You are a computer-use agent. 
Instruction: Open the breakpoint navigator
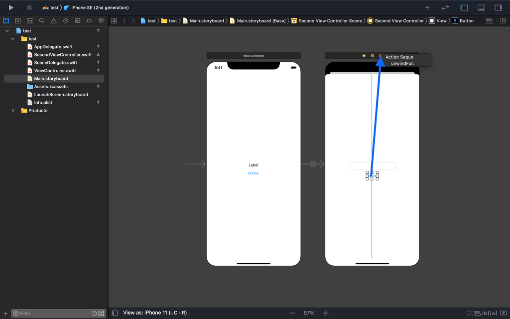pyautogui.click(x=90, y=21)
